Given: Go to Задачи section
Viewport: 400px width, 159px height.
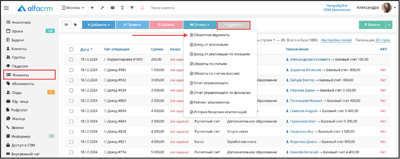Looking at the screenshot, I should coord(17,40).
